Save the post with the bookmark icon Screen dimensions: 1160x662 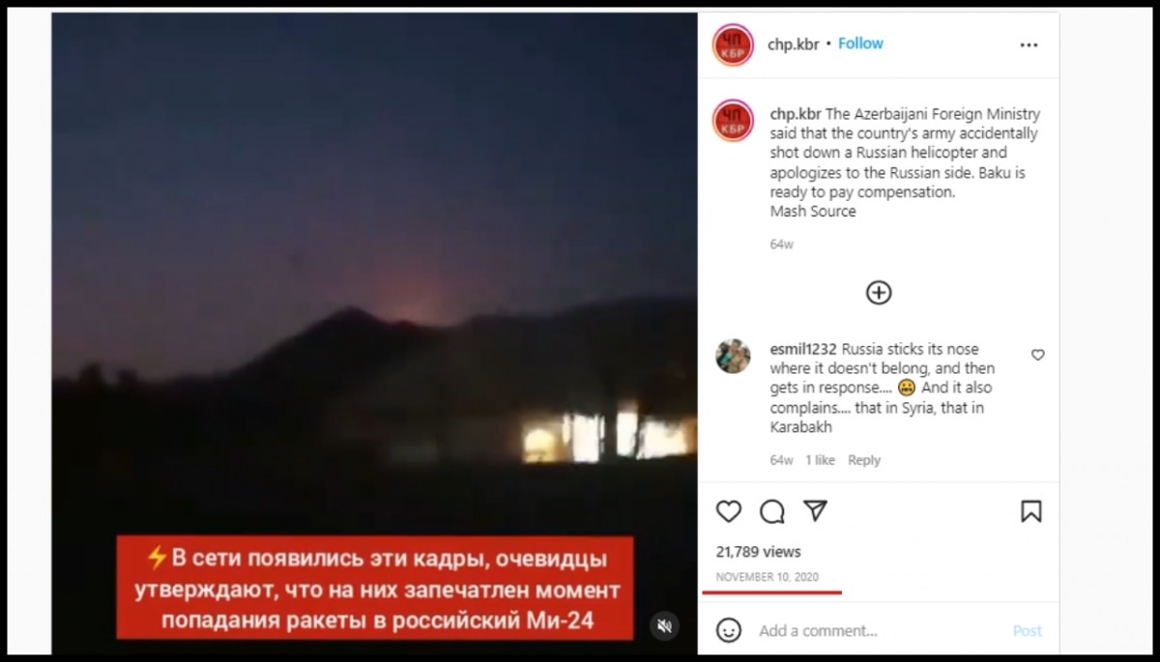(x=1031, y=511)
